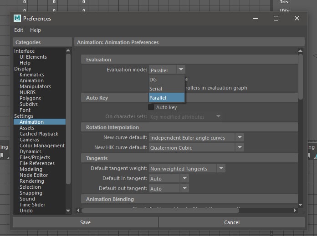This screenshot has width=317, height=236.
Task: Select Undo category
Action: [26, 211]
